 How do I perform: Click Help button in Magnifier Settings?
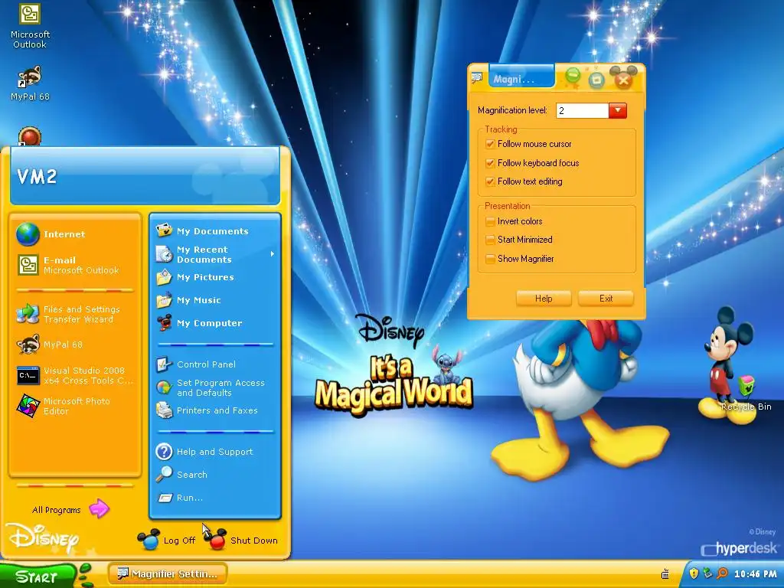click(544, 299)
